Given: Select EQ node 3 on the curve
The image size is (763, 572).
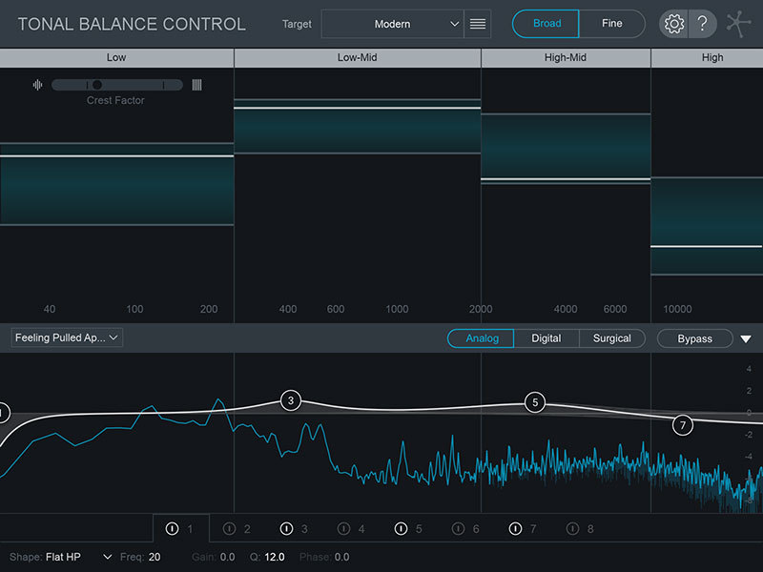Looking at the screenshot, I should point(291,400).
